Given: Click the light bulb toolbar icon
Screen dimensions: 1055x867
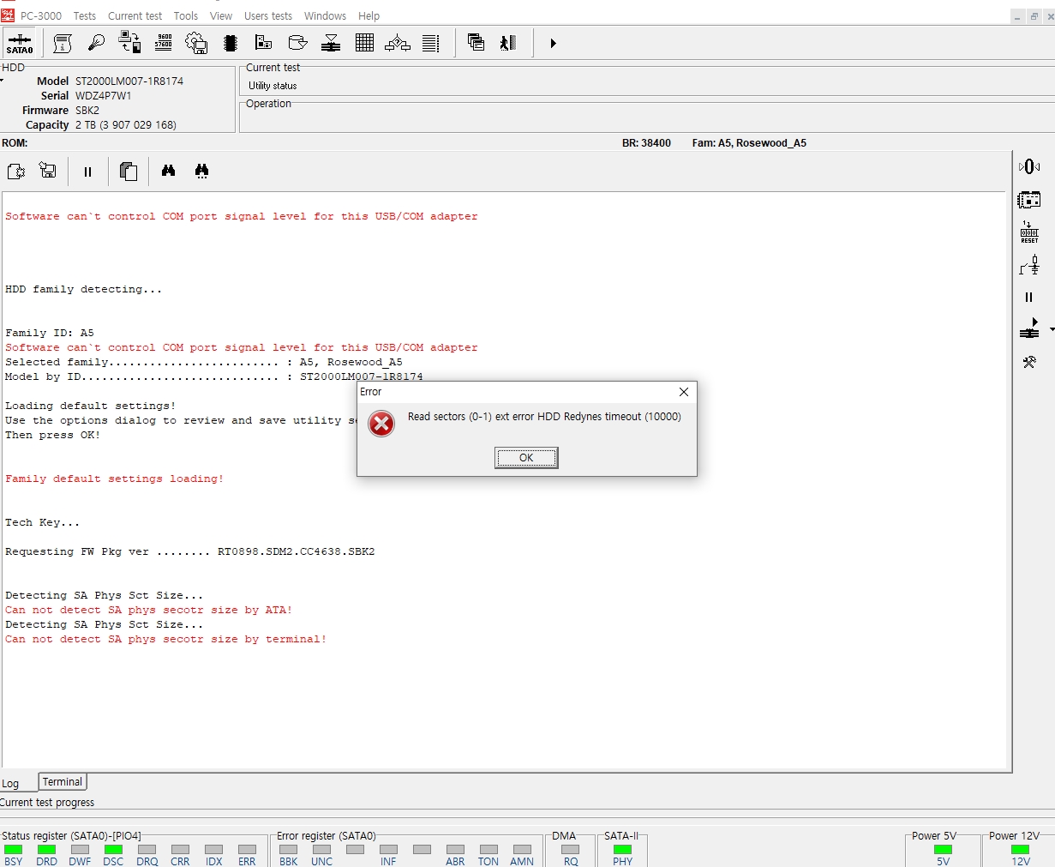Looking at the screenshot, I should [96, 43].
